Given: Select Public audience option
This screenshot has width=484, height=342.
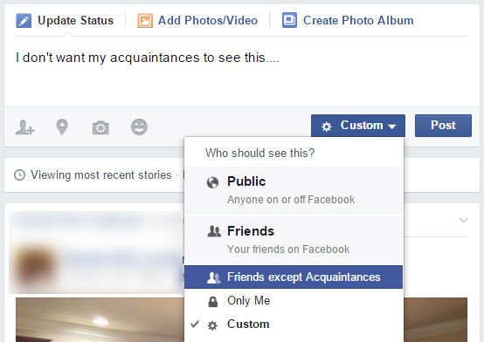Looking at the screenshot, I should coord(294,190).
